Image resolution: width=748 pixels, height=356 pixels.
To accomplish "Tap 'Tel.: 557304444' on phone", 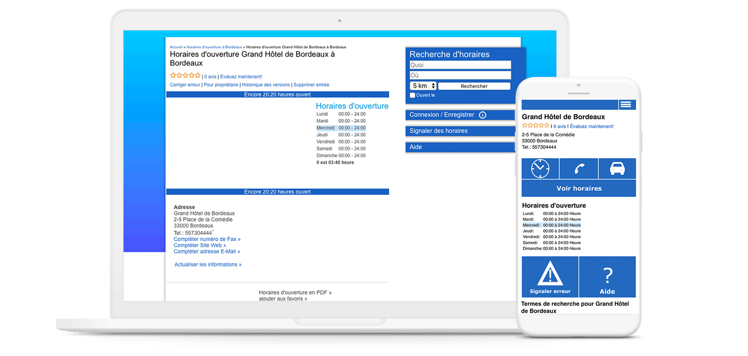I will pyautogui.click(x=539, y=147).
